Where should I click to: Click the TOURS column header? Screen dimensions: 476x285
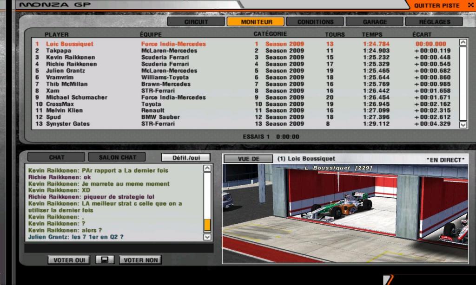coord(335,34)
